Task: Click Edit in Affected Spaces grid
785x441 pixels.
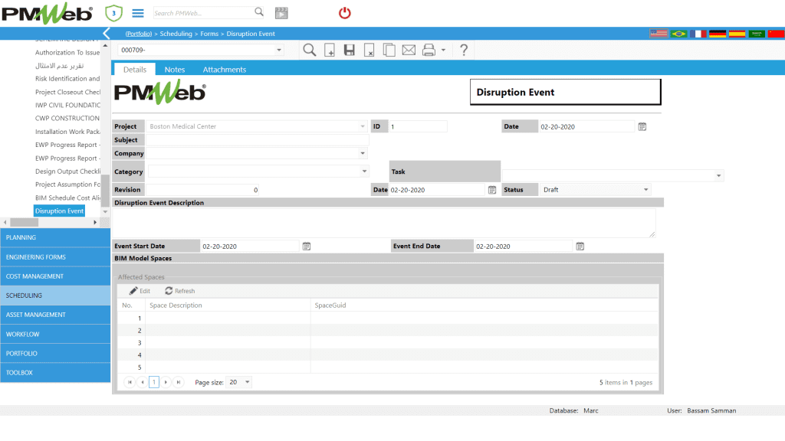Action: point(140,291)
